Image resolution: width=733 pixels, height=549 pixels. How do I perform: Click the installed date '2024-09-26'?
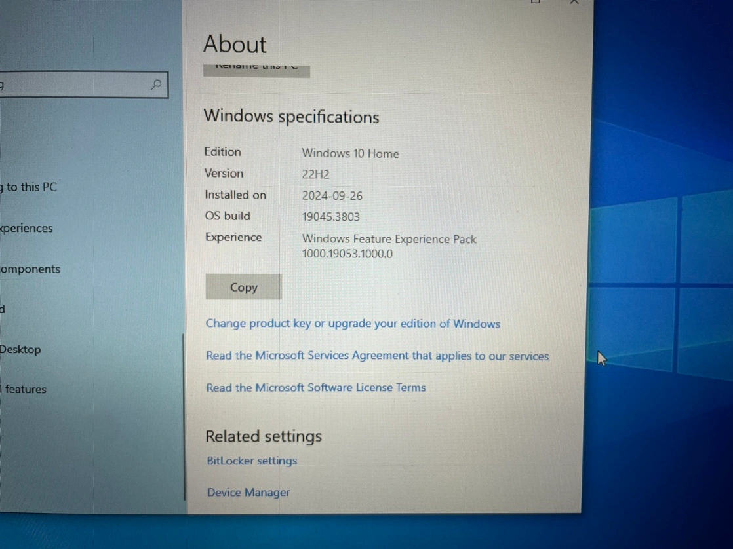[332, 196]
